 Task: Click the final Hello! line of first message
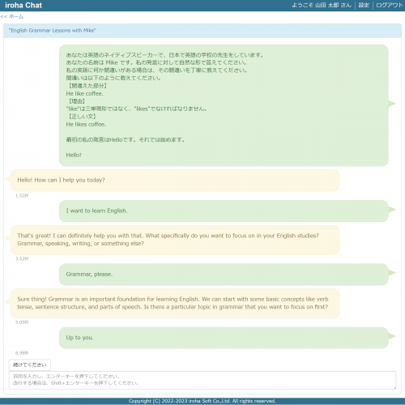[x=74, y=155]
